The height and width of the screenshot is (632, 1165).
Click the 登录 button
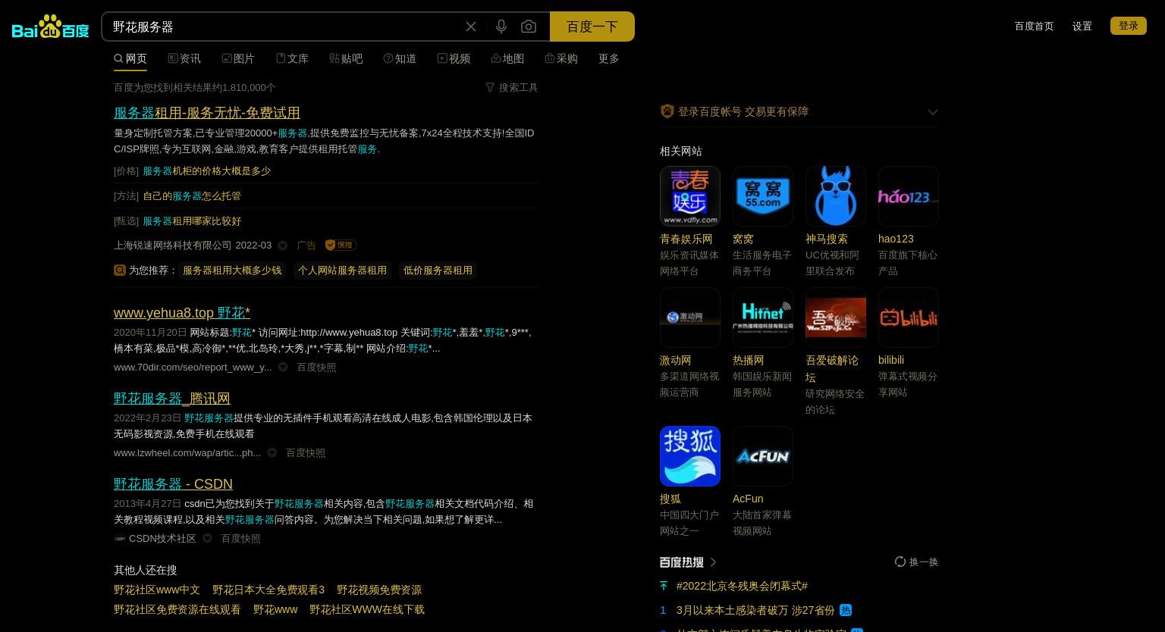(x=1129, y=26)
